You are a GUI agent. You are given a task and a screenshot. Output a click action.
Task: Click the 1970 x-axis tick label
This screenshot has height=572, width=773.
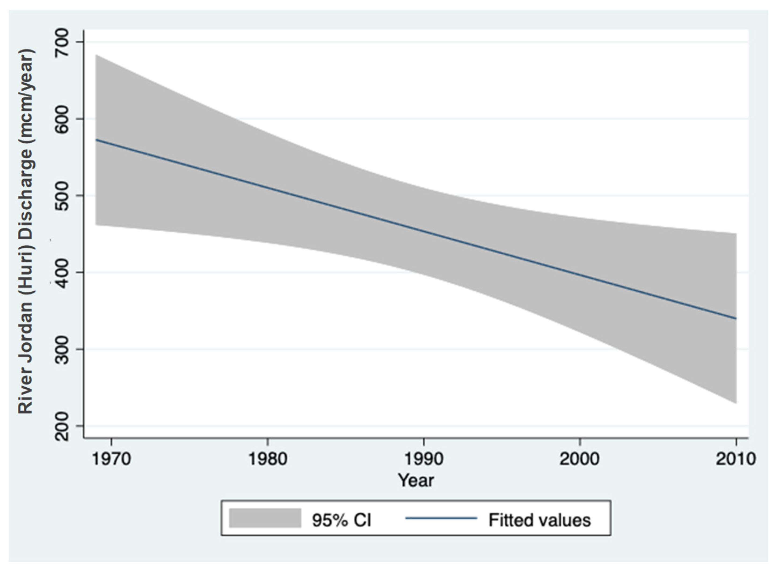click(x=111, y=459)
